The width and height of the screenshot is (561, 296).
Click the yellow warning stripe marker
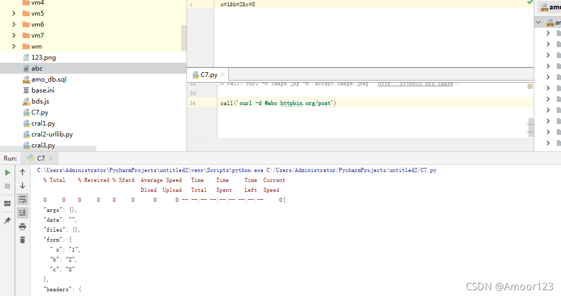(x=530, y=86)
